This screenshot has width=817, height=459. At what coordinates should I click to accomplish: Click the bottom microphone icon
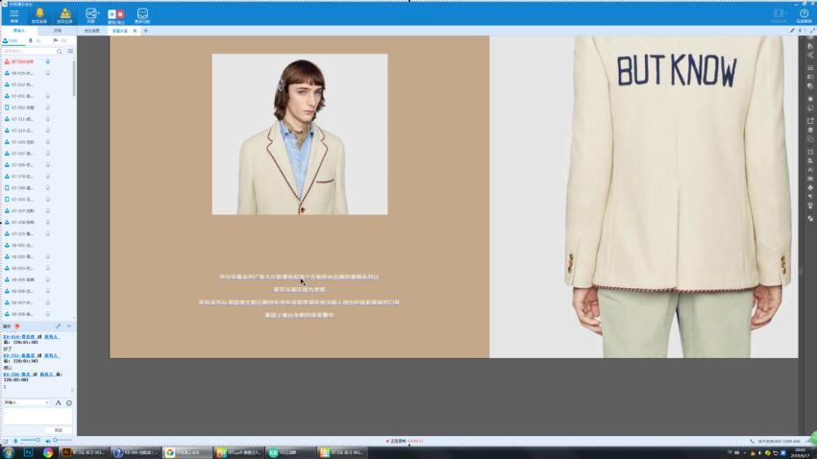[15, 441]
